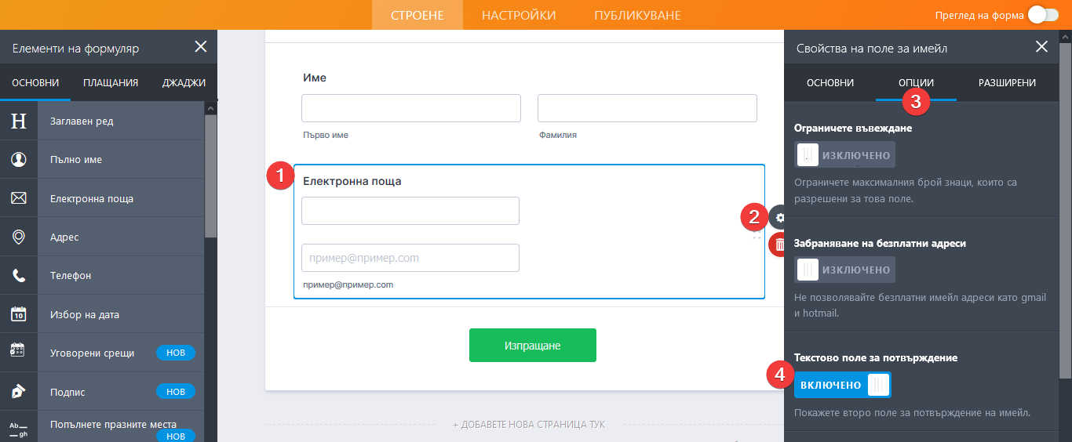This screenshot has height=442, width=1072.
Task: Select the Заглавен ред heading icon
Action: click(19, 121)
